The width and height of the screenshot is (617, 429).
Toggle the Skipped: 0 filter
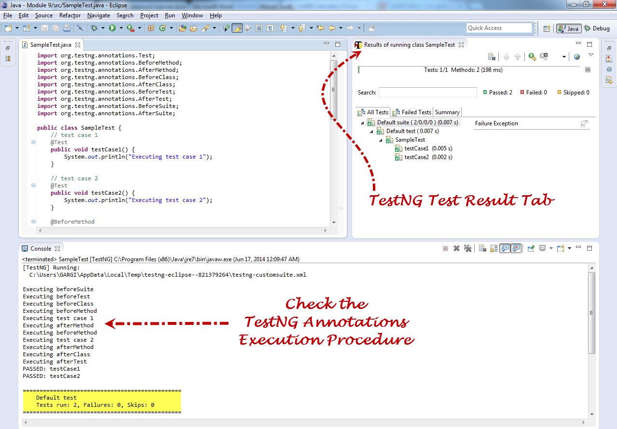click(573, 93)
